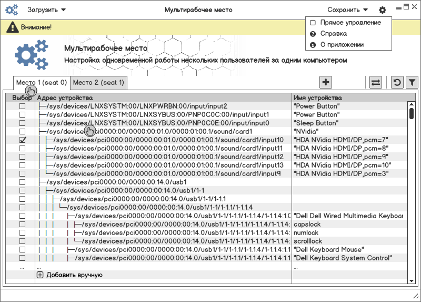The image size is (421, 302).
Task: Open the Сохранить dropdown
Action: point(347,10)
